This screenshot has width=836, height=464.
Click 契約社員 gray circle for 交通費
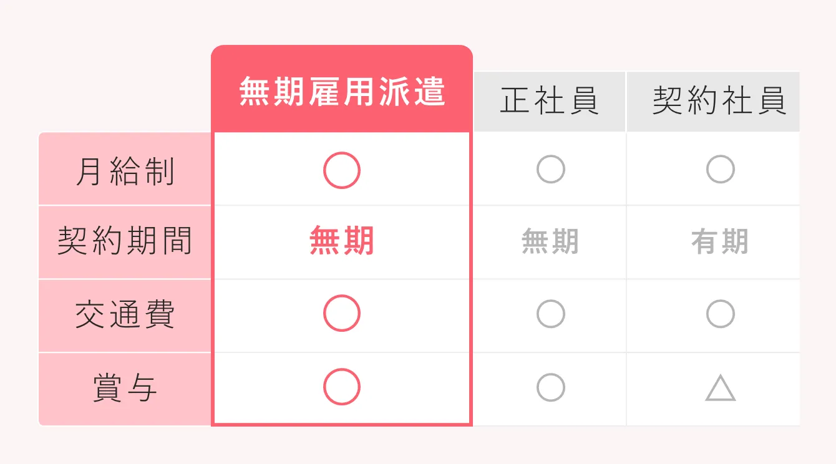click(721, 314)
